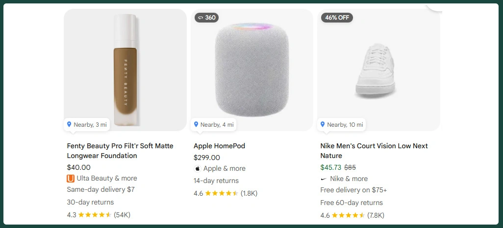Screen dimensions: 503x228
Task: Click the Apple logo seller icon
Action: pos(198,169)
